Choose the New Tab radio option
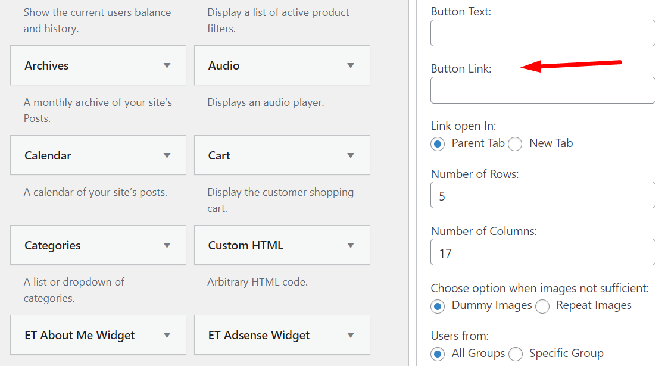 pos(515,143)
